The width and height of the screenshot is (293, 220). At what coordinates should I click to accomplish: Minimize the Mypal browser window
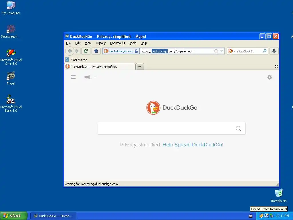click(x=262, y=36)
